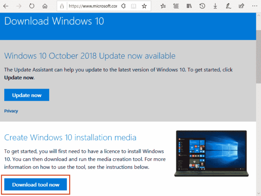The width and height of the screenshot is (261, 196).
Task: Switch to reading view book icon
Action: pyautogui.click(x=133, y=6)
